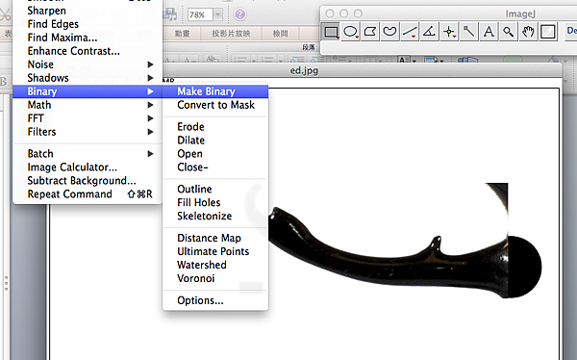
Task: Open the 動畫 tab in Word ribbon
Action: click(x=182, y=34)
